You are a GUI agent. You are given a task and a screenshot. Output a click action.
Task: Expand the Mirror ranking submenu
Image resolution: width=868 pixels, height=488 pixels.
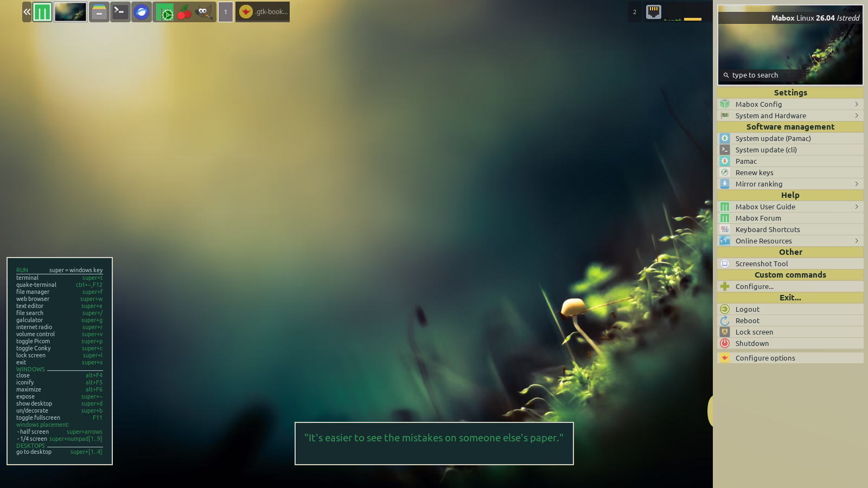click(790, 184)
